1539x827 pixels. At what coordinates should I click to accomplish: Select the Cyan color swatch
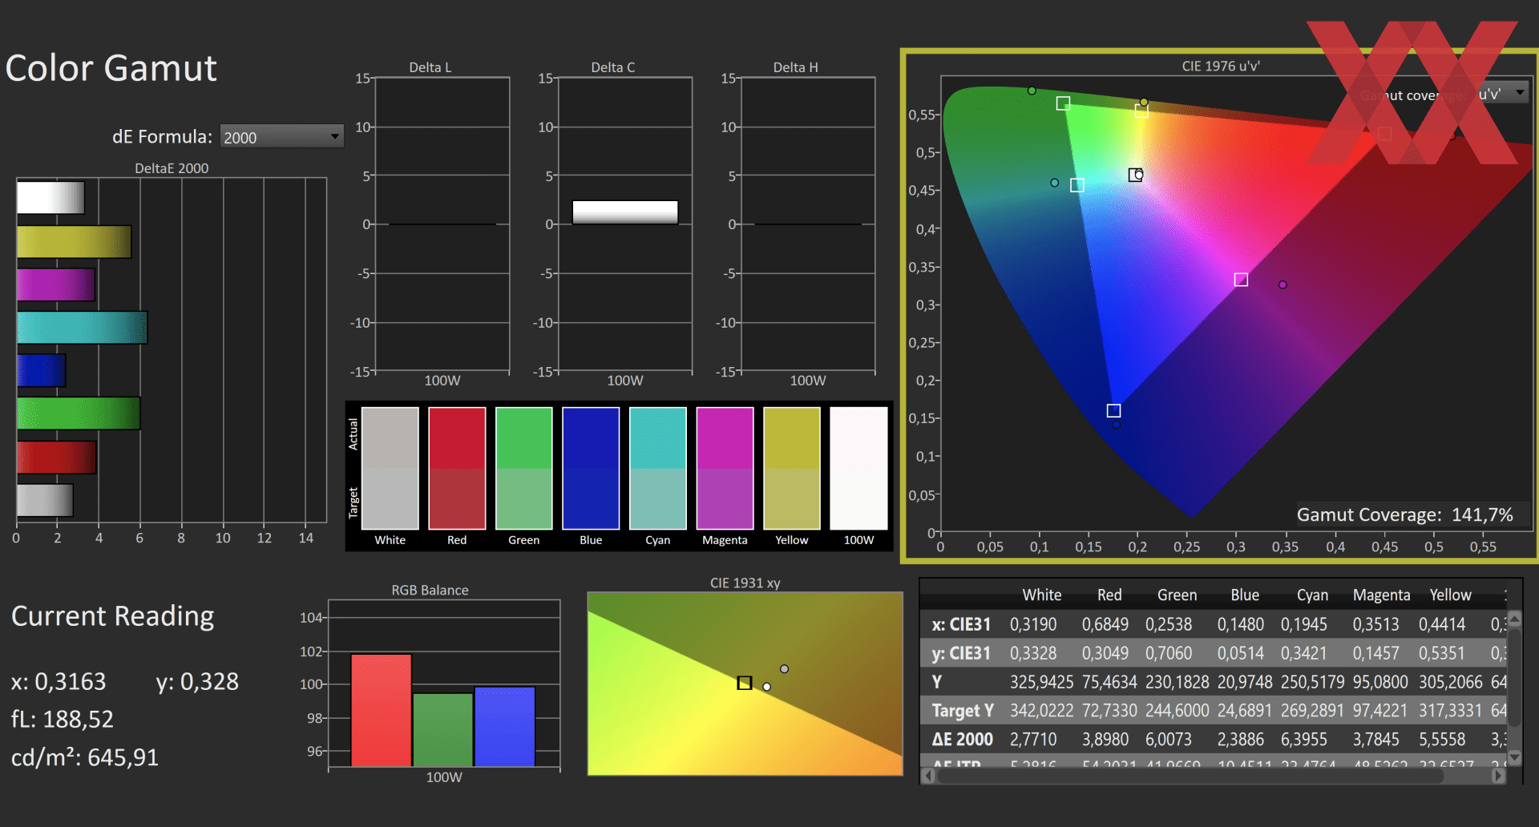pyautogui.click(x=658, y=468)
